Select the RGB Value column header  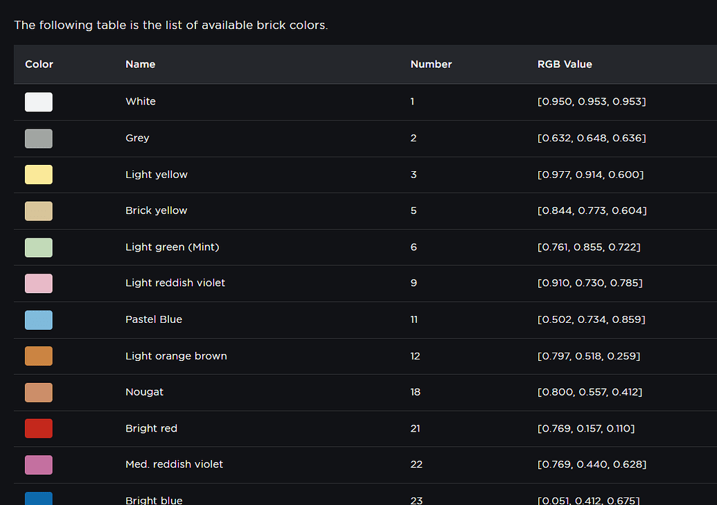(565, 64)
